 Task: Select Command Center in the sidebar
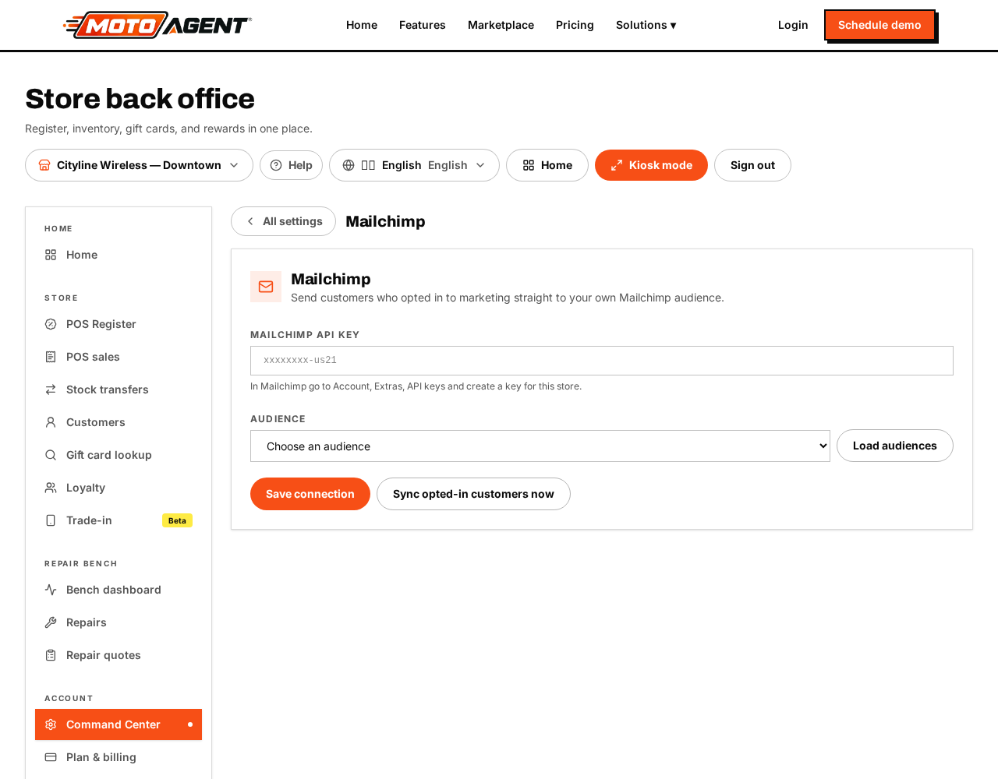click(x=119, y=724)
